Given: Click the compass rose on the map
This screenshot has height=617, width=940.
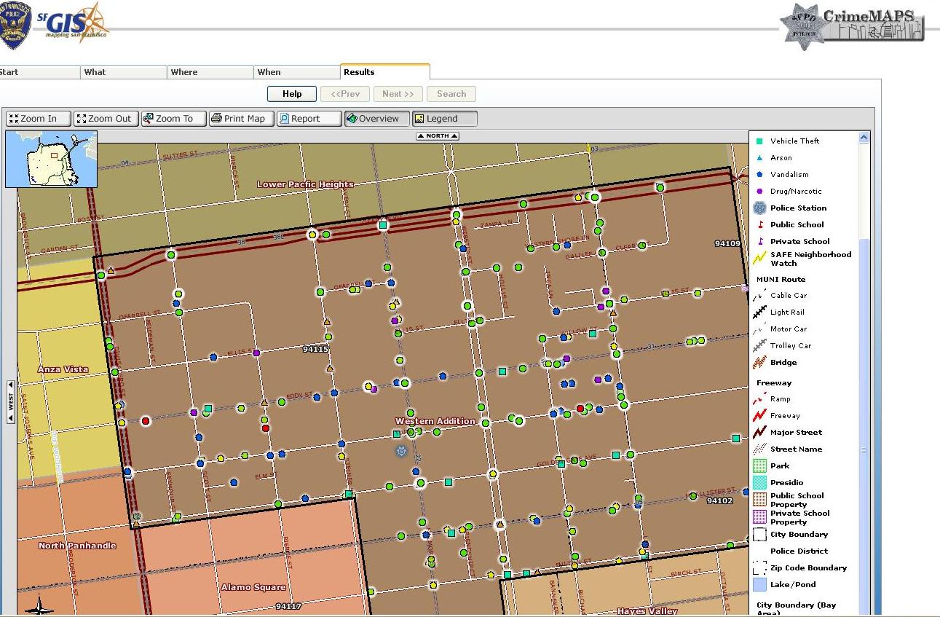Looking at the screenshot, I should pyautogui.click(x=39, y=606).
